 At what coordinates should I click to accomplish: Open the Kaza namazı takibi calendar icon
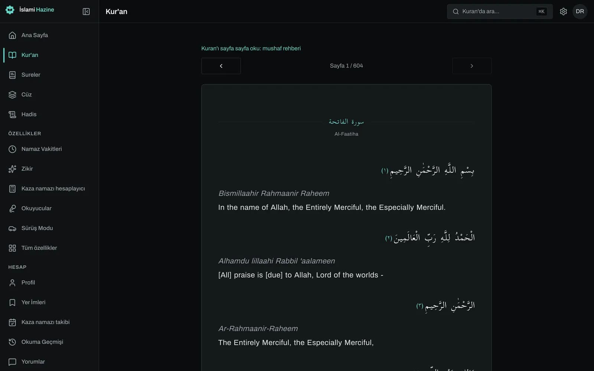[12, 322]
